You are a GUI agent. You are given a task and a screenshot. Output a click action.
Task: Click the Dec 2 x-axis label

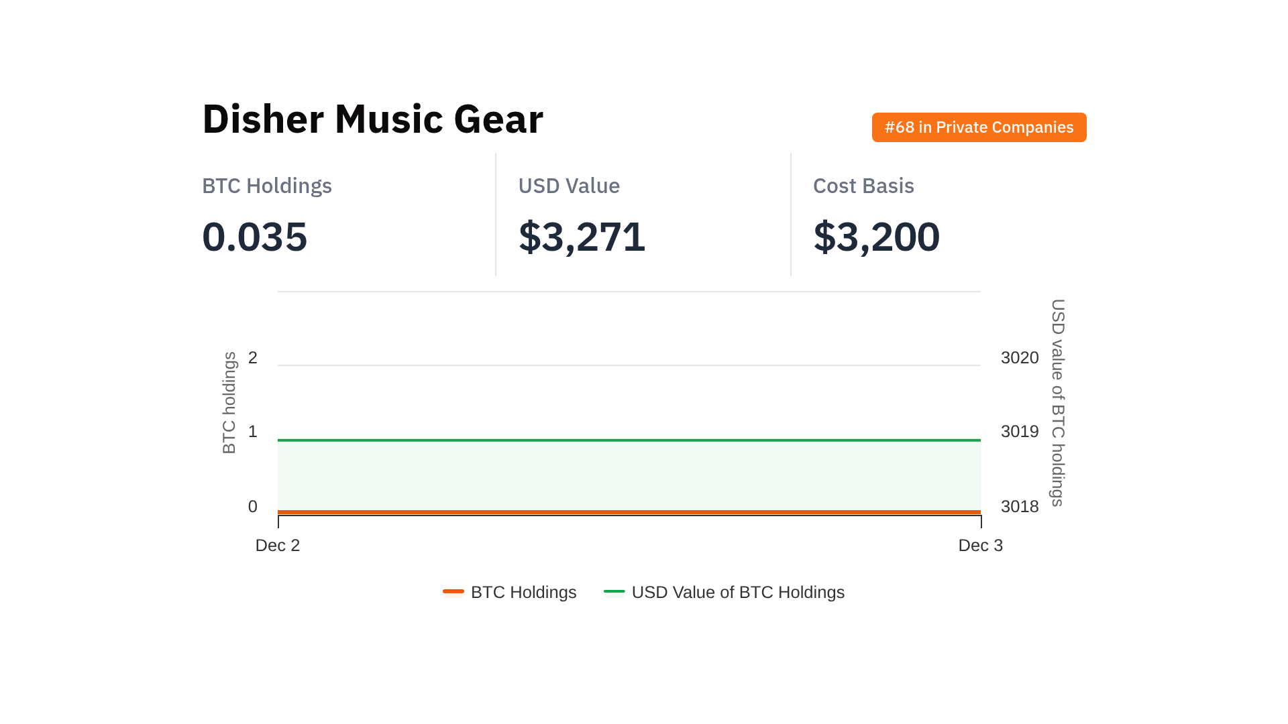point(278,546)
